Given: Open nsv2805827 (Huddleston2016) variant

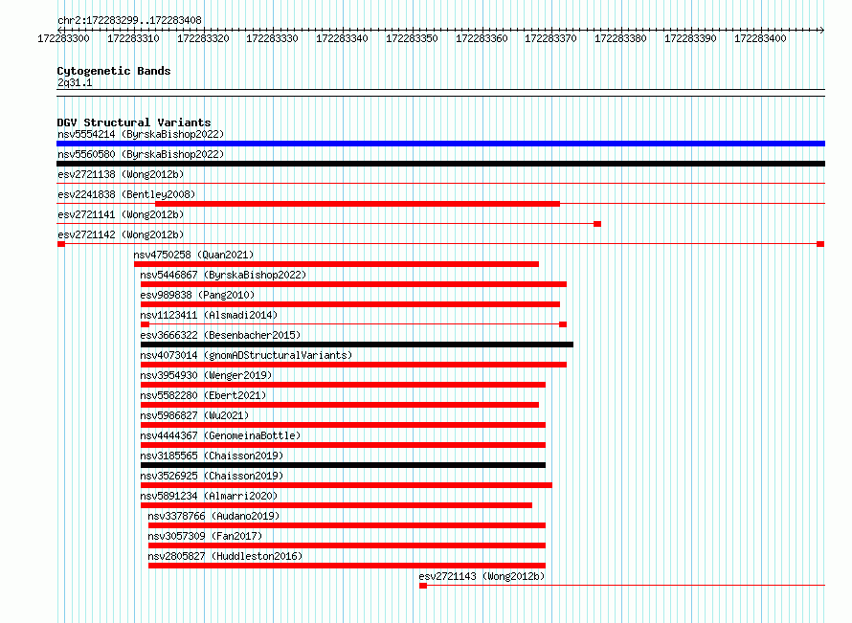Looking at the screenshot, I should tap(225, 556).
